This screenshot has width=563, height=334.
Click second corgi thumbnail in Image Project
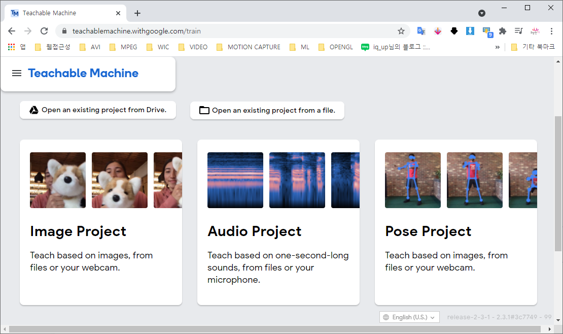[120, 180]
